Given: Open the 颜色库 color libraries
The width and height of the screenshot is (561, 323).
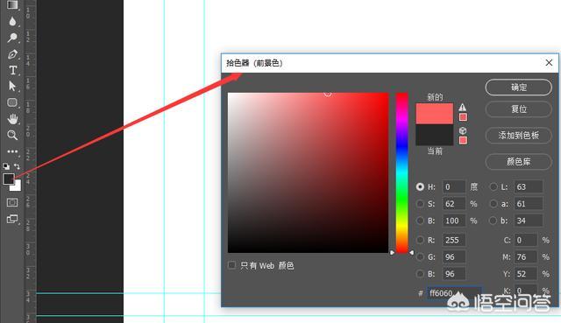Looking at the screenshot, I should pos(518,162).
